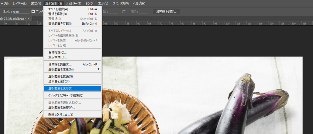Toggle the アンチエイリアス checkbox
Viewport: 313px width, 134px height.
tap(33, 12)
